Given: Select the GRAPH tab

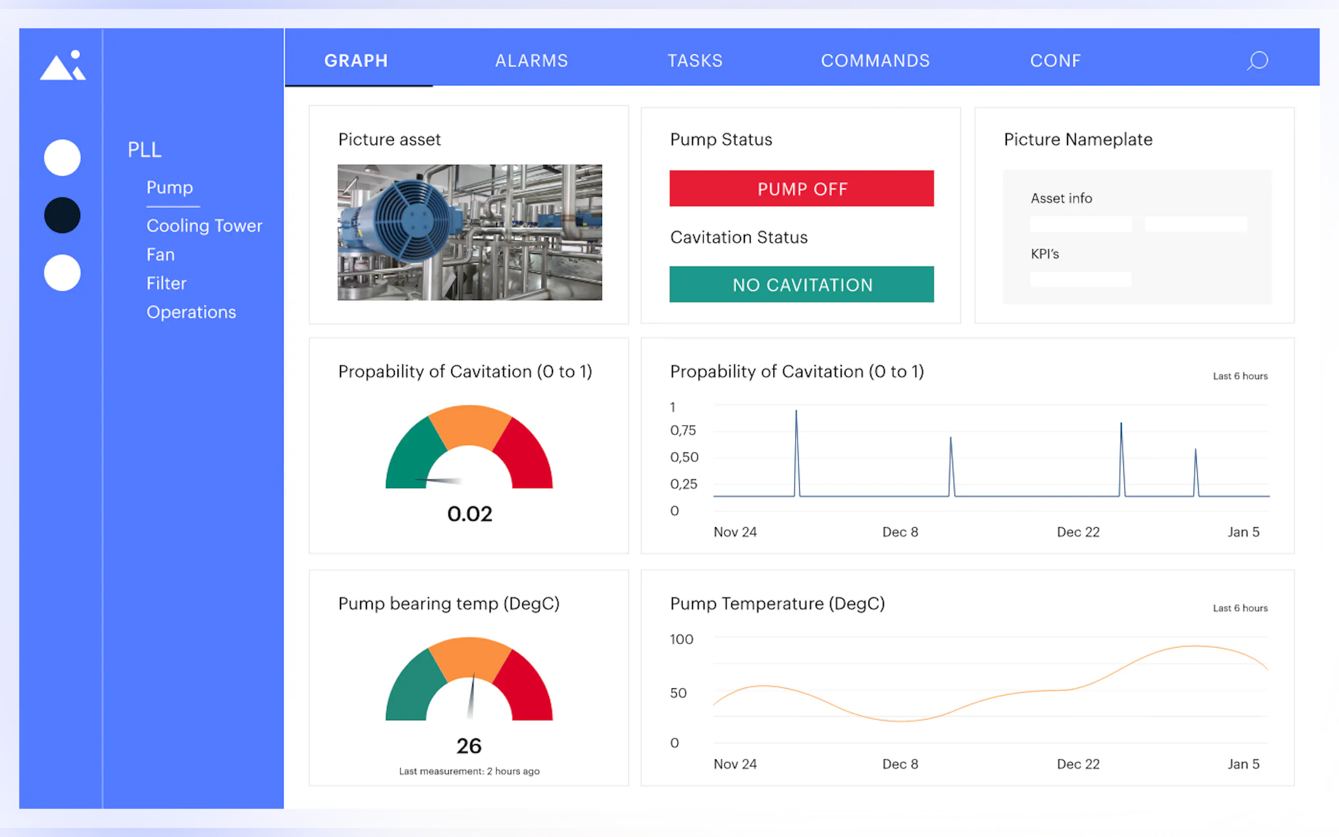Looking at the screenshot, I should 356,60.
